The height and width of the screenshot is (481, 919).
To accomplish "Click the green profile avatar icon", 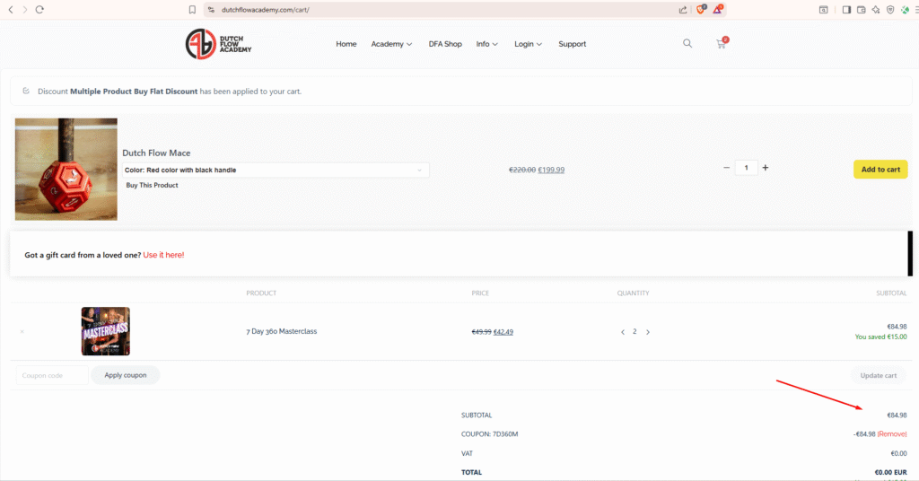I will pyautogui.click(x=905, y=9).
